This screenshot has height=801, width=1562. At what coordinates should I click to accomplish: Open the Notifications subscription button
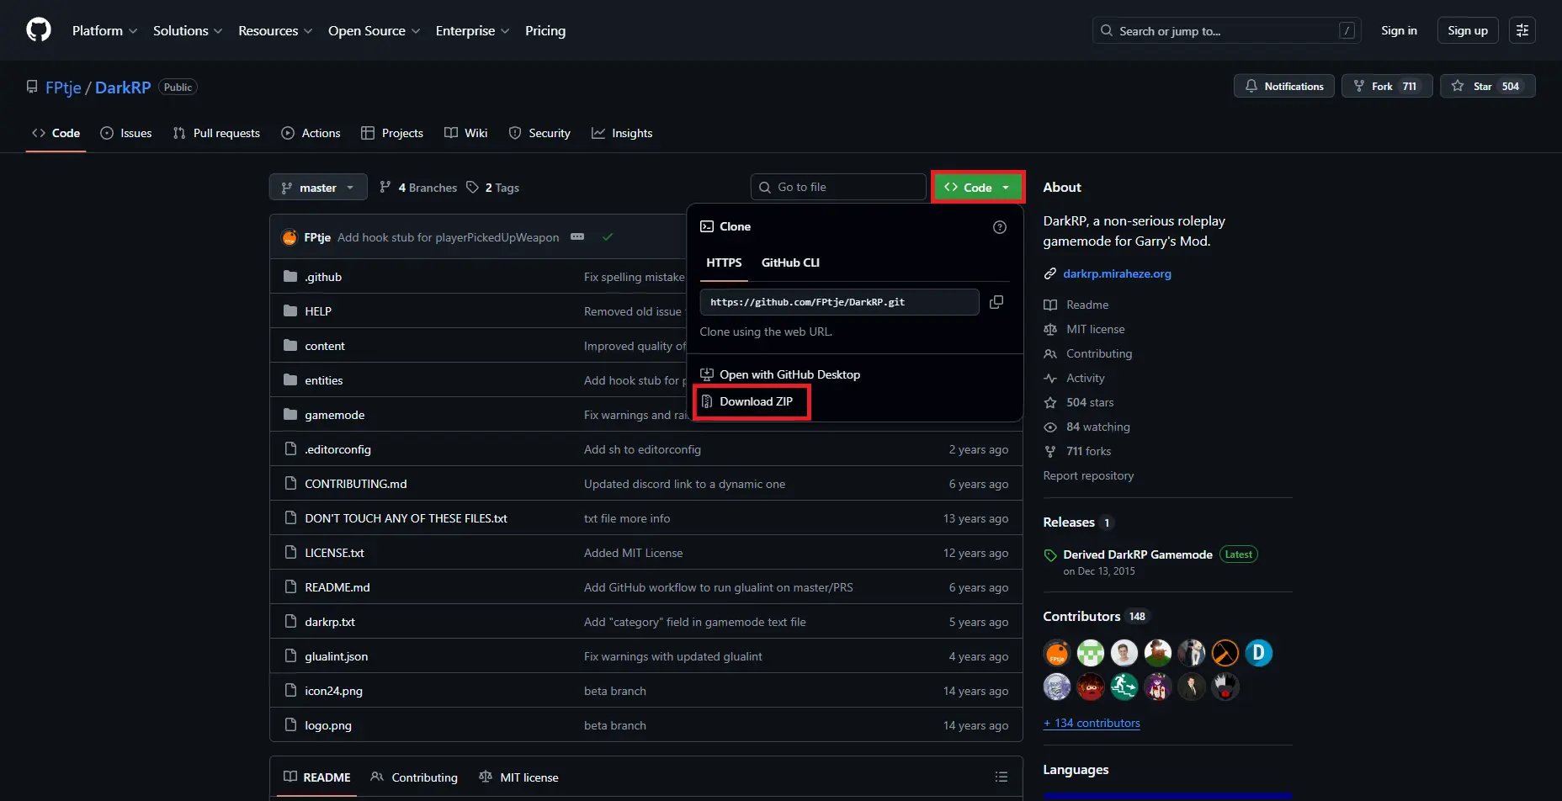coord(1283,86)
